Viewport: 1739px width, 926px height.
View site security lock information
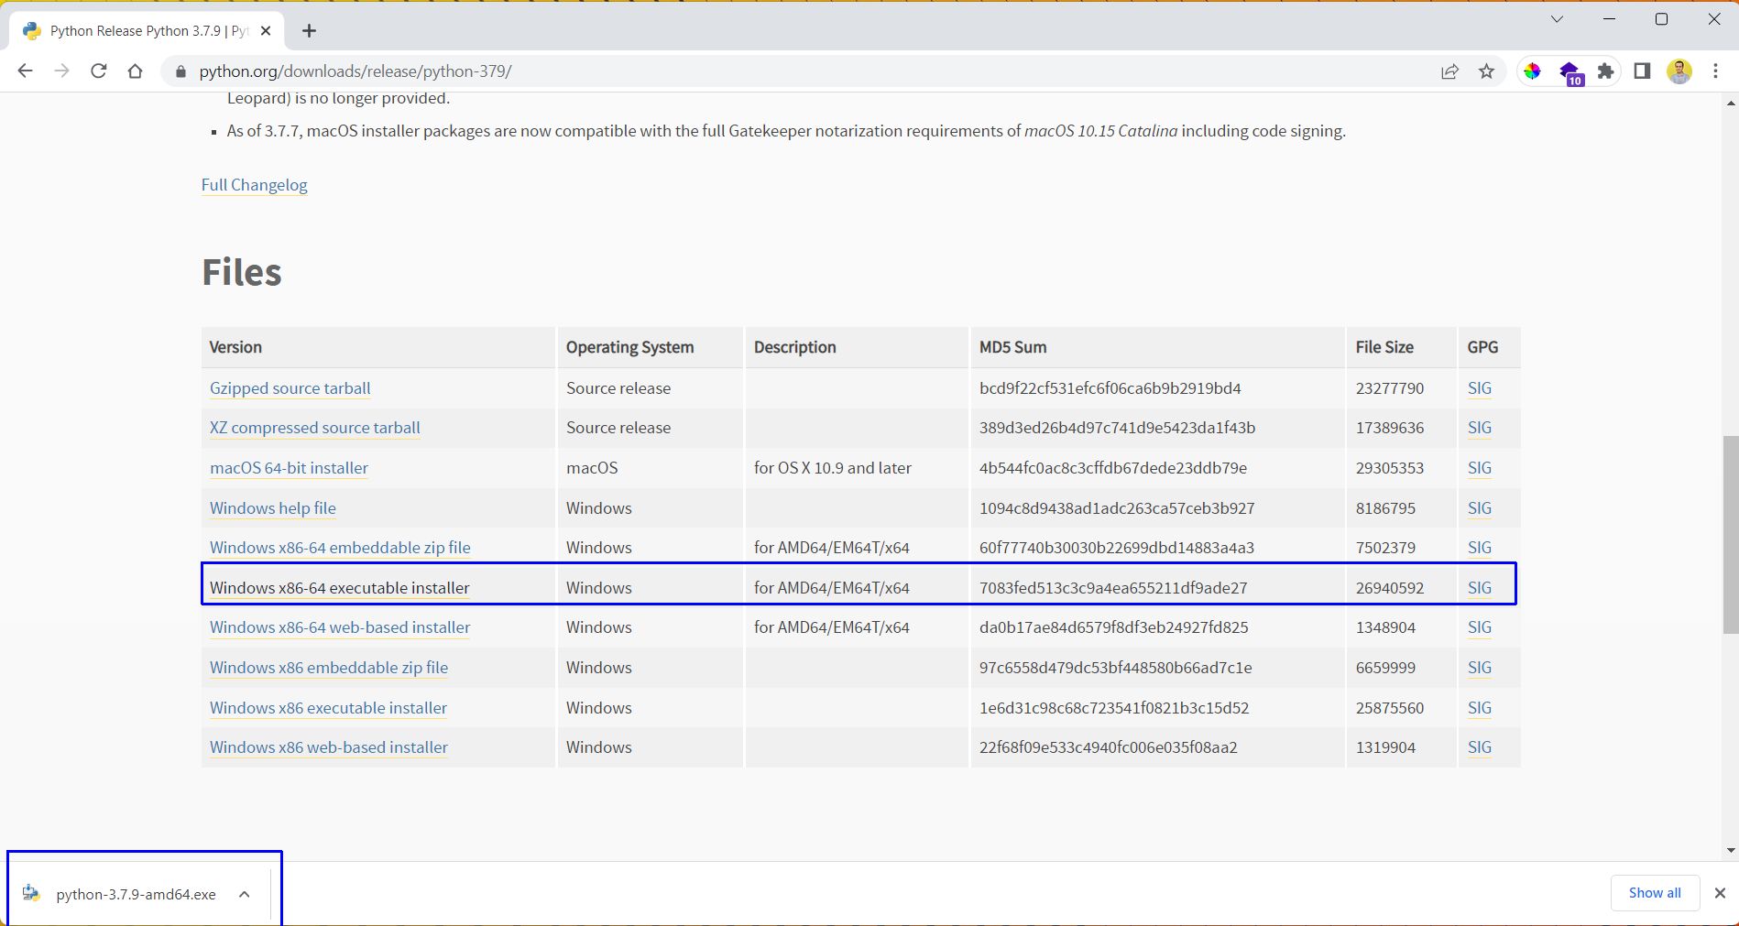tap(180, 71)
